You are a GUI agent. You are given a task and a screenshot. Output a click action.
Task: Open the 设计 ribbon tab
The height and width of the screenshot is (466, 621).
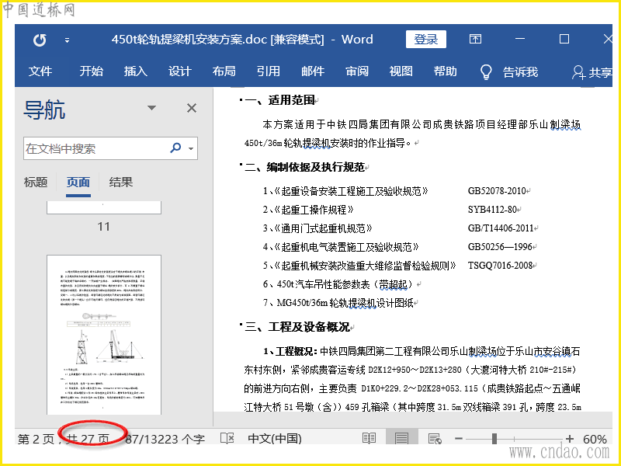coord(180,71)
